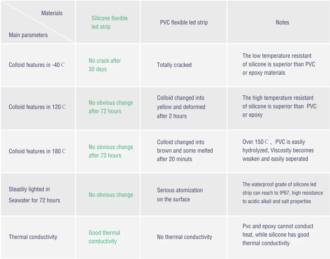Click the low temperature resistant note text

(279, 64)
